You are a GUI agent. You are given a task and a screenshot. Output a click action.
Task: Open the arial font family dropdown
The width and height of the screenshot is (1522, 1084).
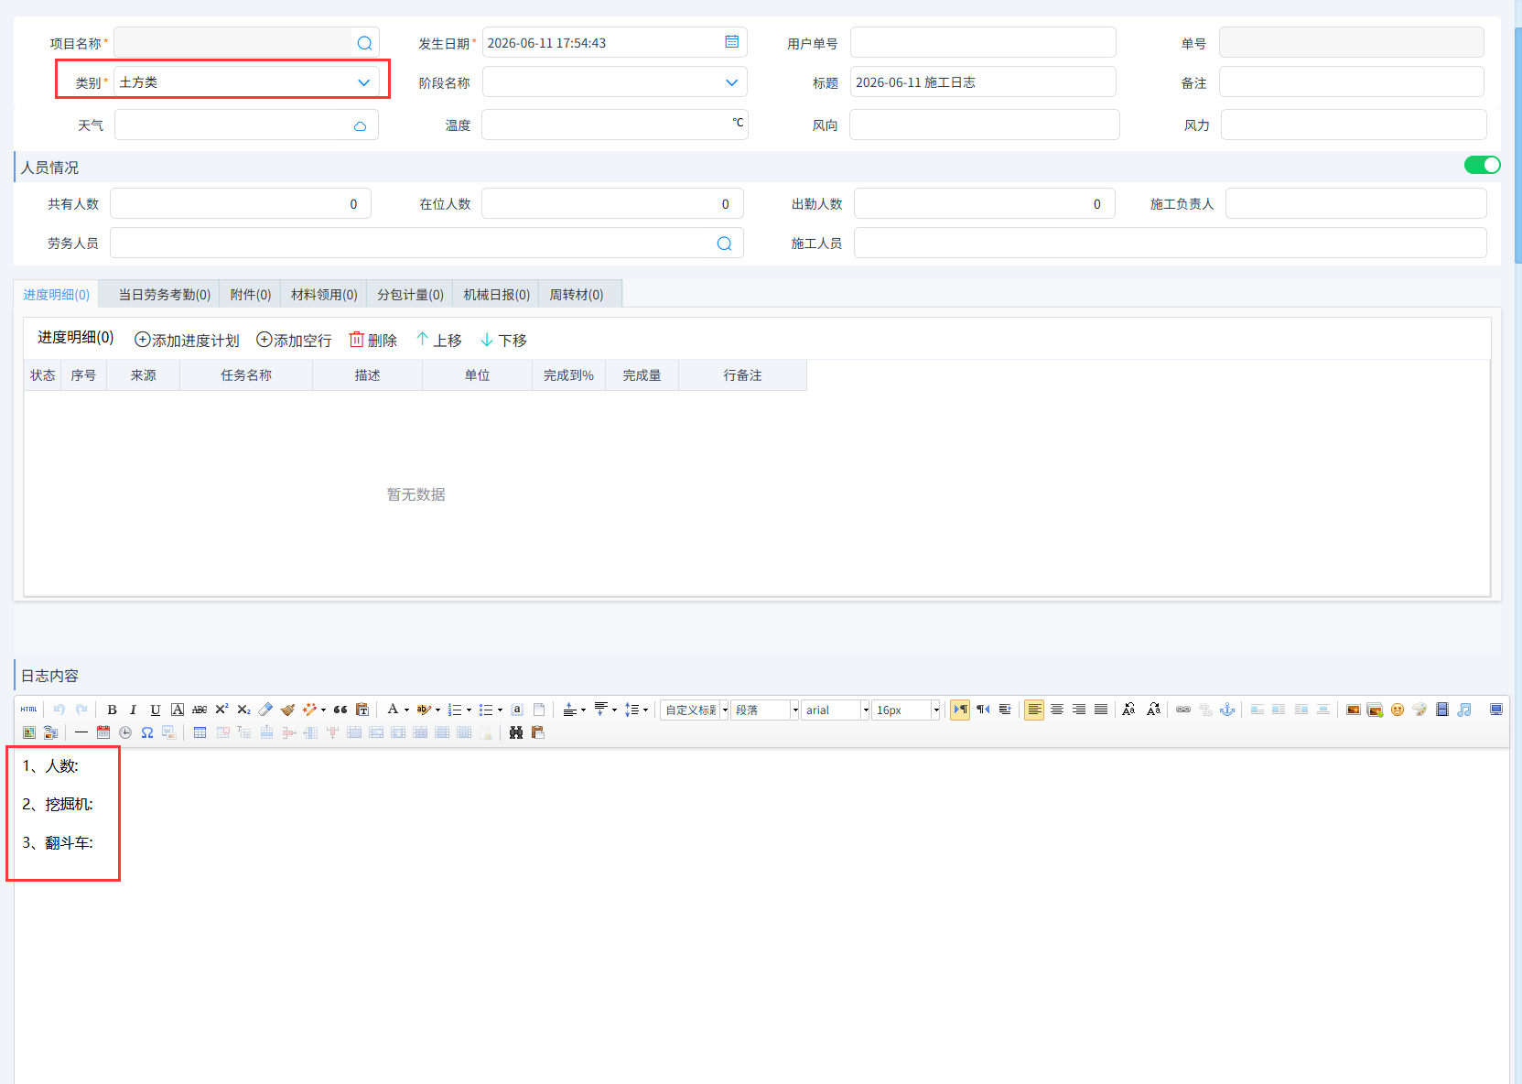[836, 710]
